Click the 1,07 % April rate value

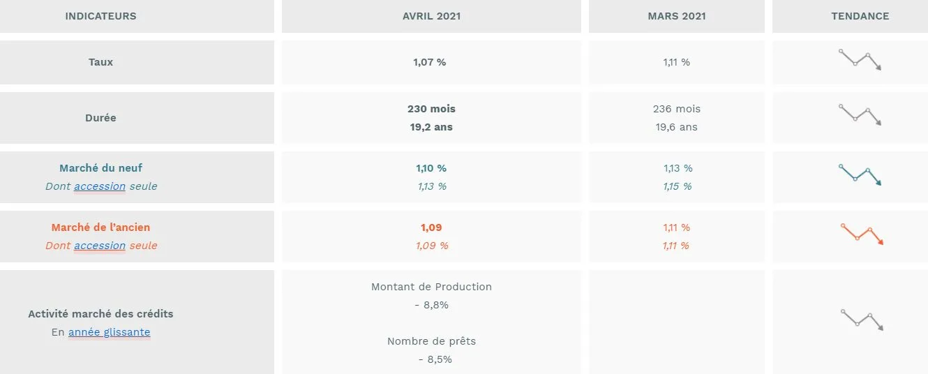coord(430,62)
